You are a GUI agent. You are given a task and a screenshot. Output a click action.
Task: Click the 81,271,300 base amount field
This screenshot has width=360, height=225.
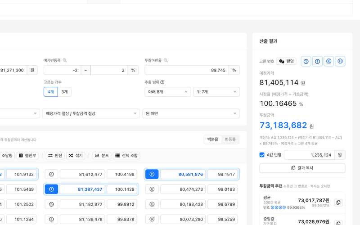pos(13,70)
